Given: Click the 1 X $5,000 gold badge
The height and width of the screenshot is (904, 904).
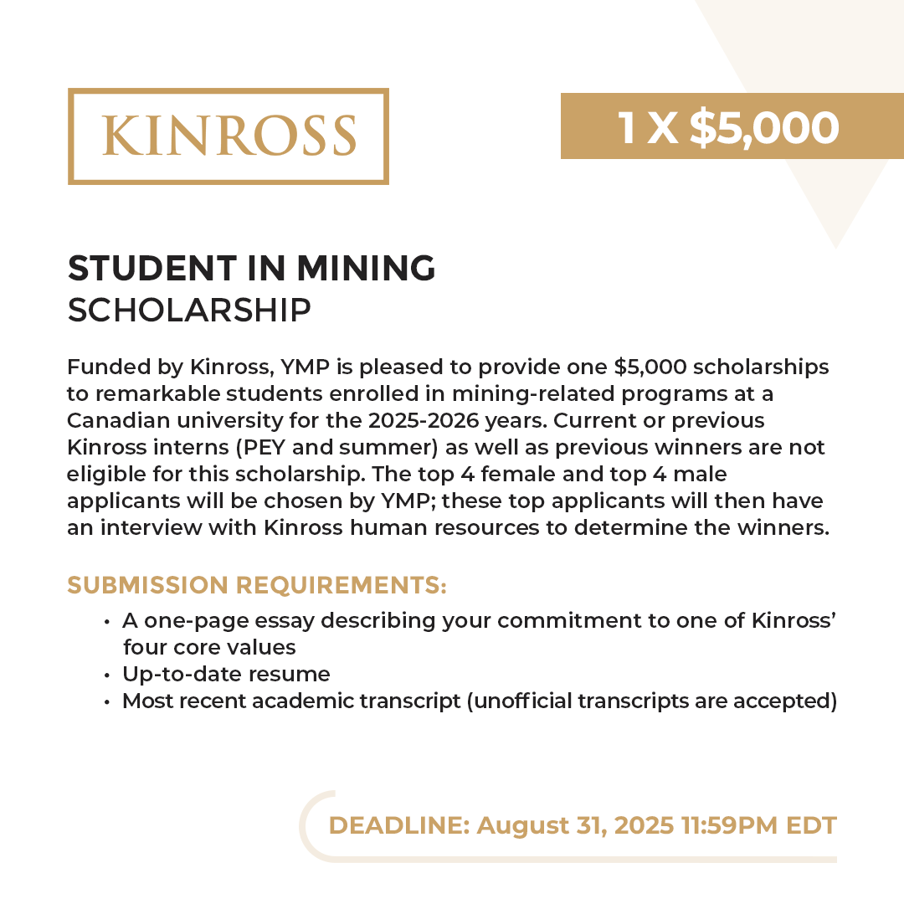Looking at the screenshot, I should point(727,126).
